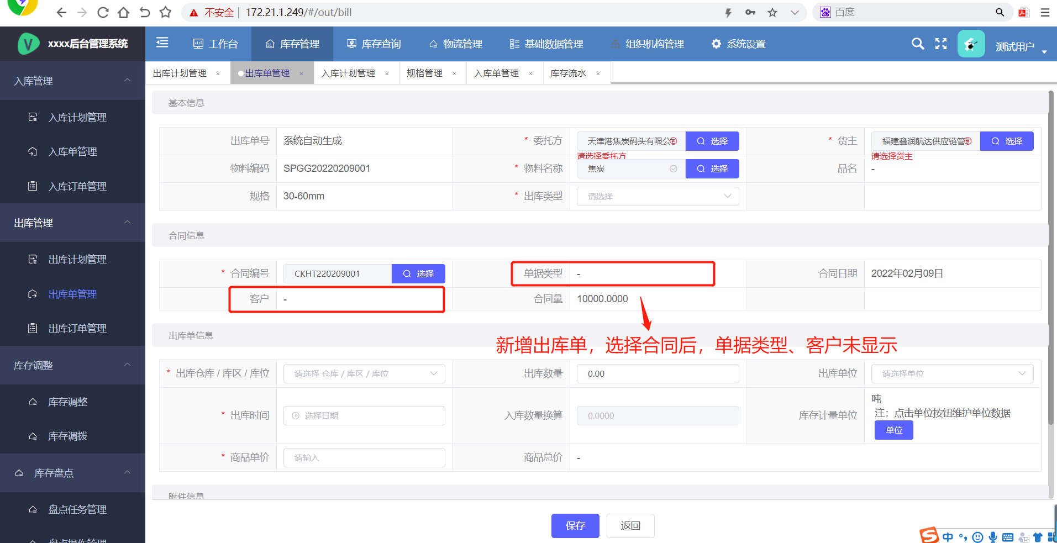Bookmark page with star icon left of address
The image size is (1057, 543).
coord(165,12)
